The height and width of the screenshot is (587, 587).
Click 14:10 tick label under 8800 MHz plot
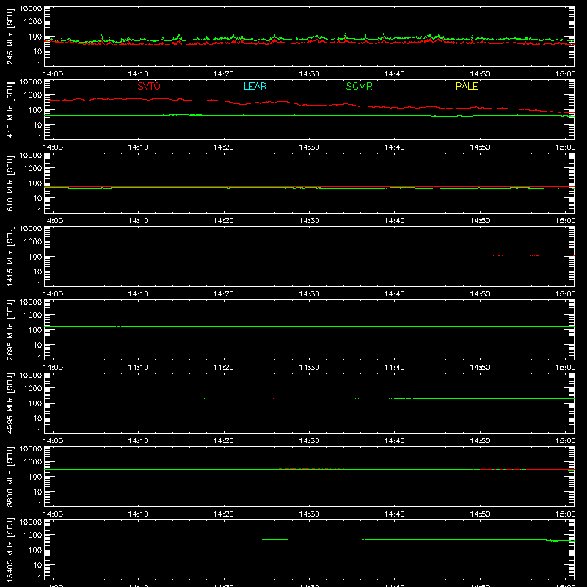138,514
